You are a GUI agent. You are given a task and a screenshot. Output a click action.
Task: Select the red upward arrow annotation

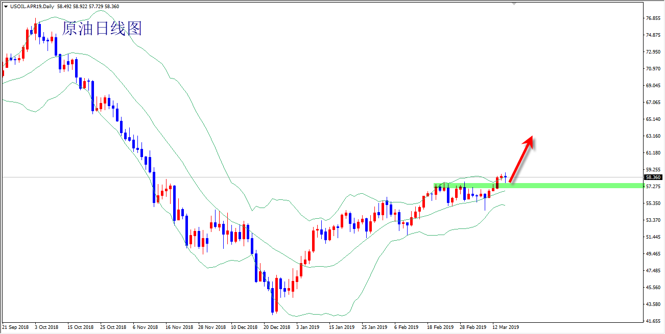click(x=521, y=159)
